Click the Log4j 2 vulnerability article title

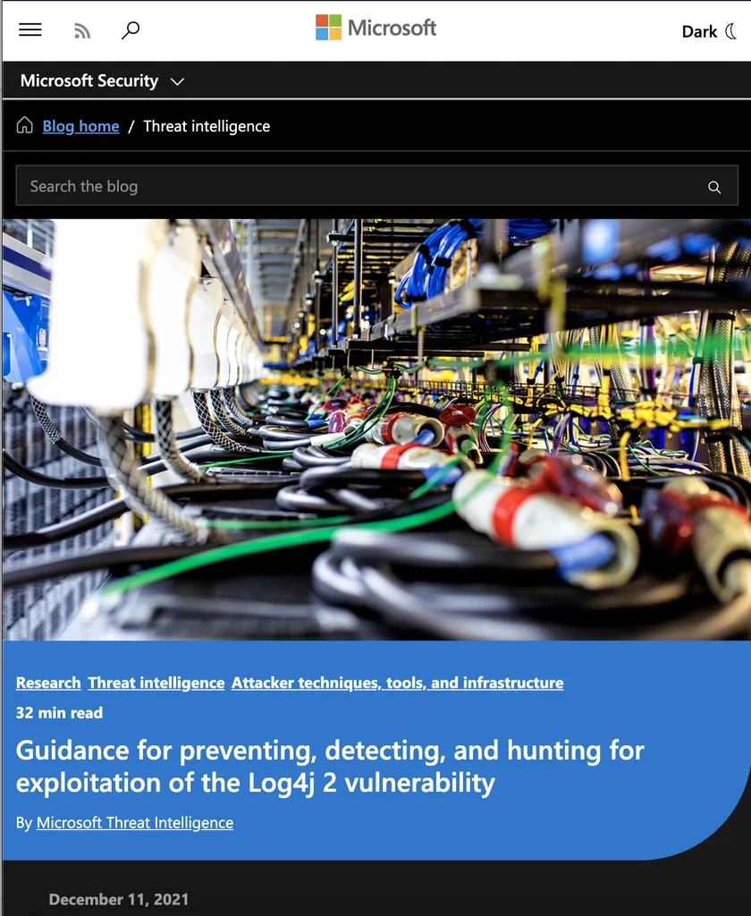pyautogui.click(x=330, y=766)
